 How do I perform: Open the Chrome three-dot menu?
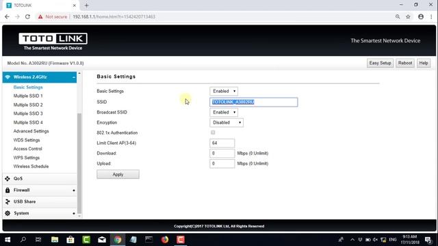click(x=431, y=16)
